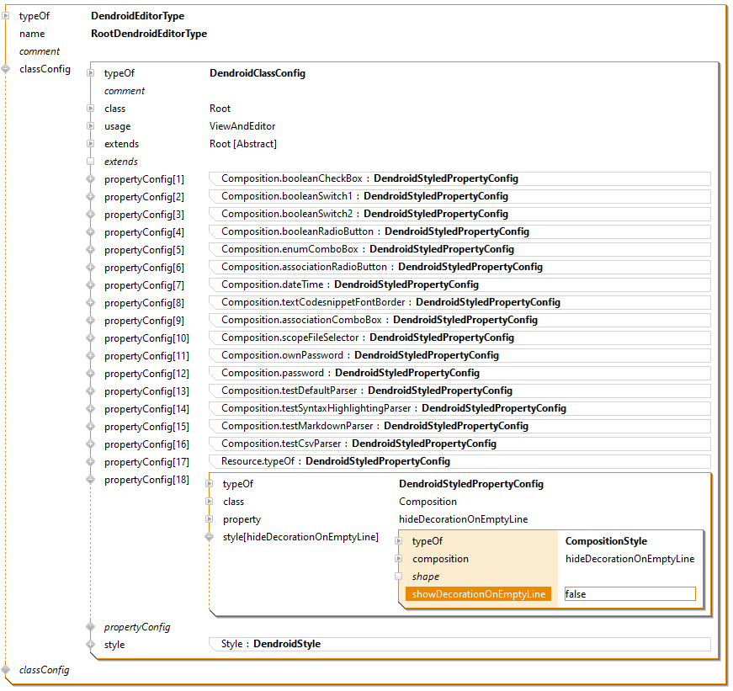Expand the class Root node arrow
Viewport: 733px width, 691px height.
90,109
